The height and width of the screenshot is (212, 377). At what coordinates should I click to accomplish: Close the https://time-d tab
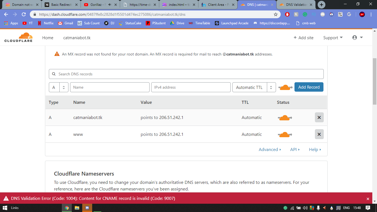click(x=155, y=5)
